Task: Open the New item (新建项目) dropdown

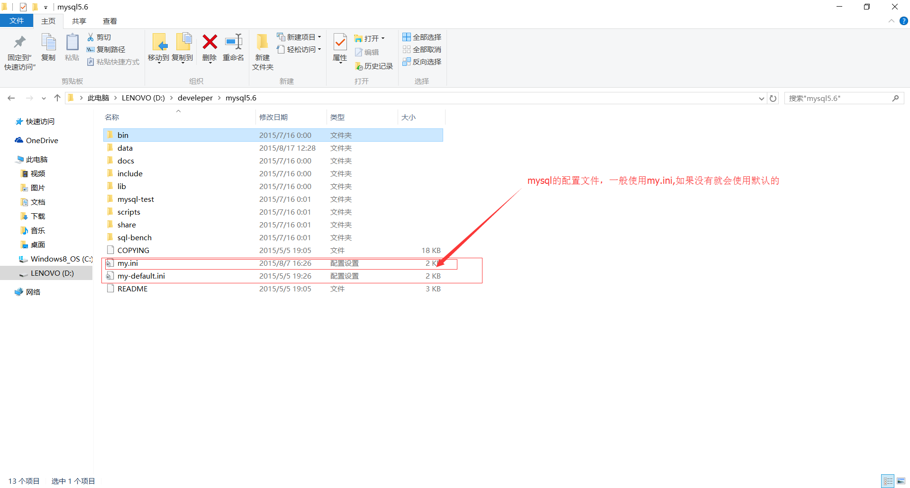Action: [299, 37]
